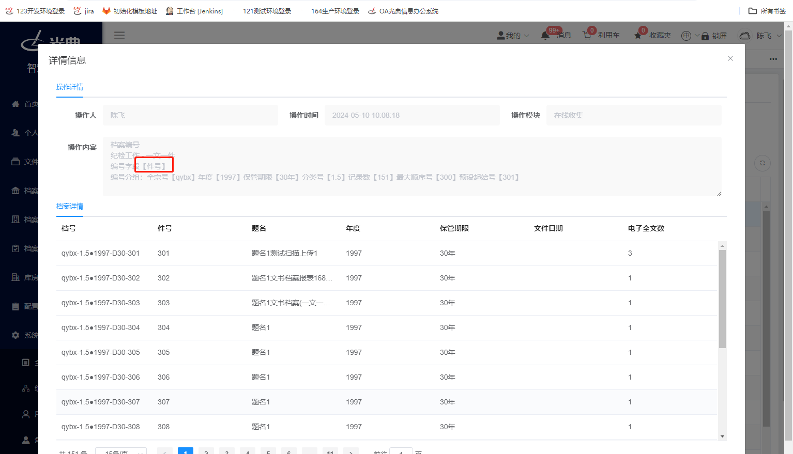The image size is (793, 454).
Task: Click the 操作内容 text area
Action: (412, 166)
